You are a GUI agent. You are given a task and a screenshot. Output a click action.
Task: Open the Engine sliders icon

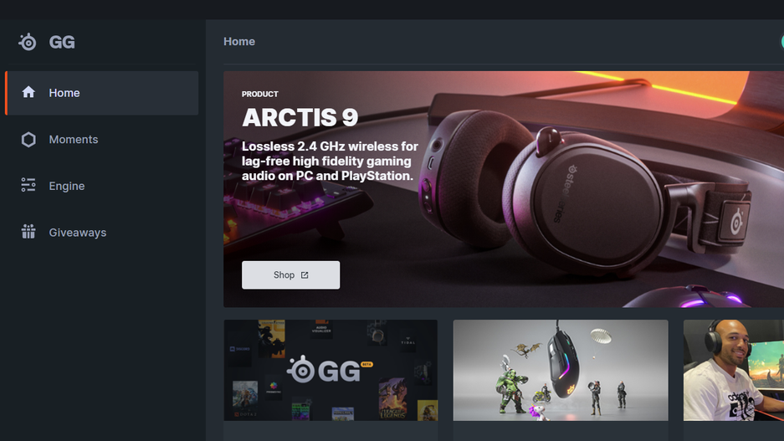[x=28, y=185]
